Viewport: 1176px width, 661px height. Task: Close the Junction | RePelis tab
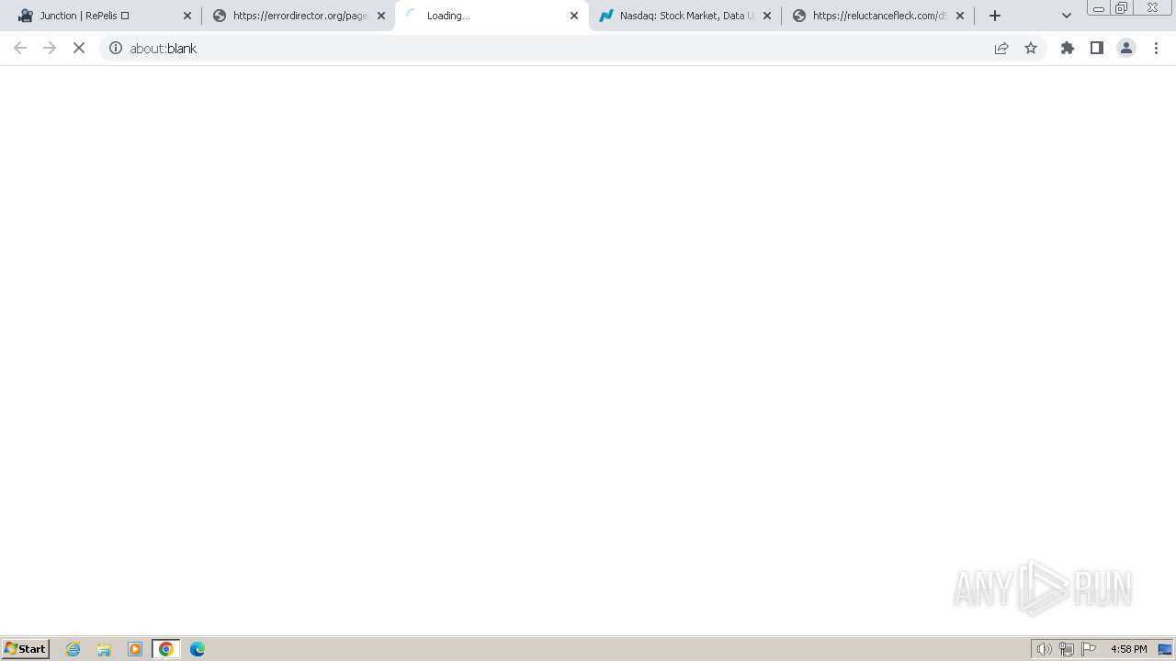click(187, 16)
